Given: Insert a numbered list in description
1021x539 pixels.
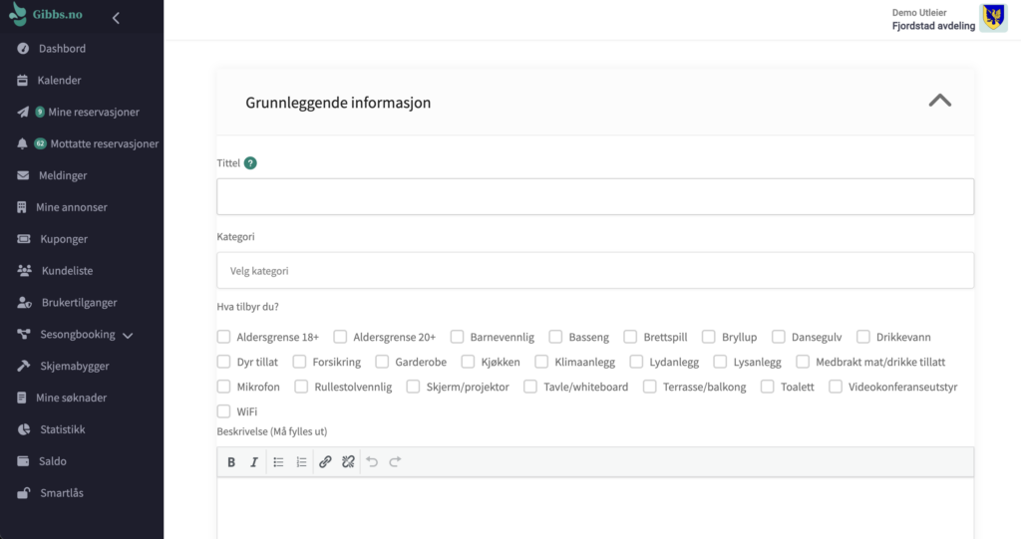Looking at the screenshot, I should point(301,462).
